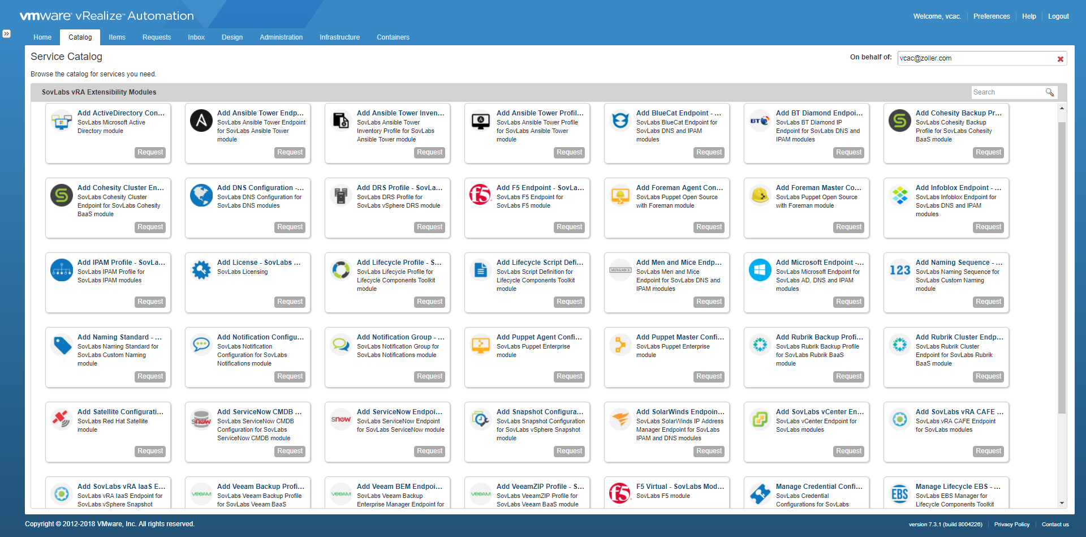Open the Privacy Policy footer link
The height and width of the screenshot is (537, 1086).
pyautogui.click(x=1011, y=525)
